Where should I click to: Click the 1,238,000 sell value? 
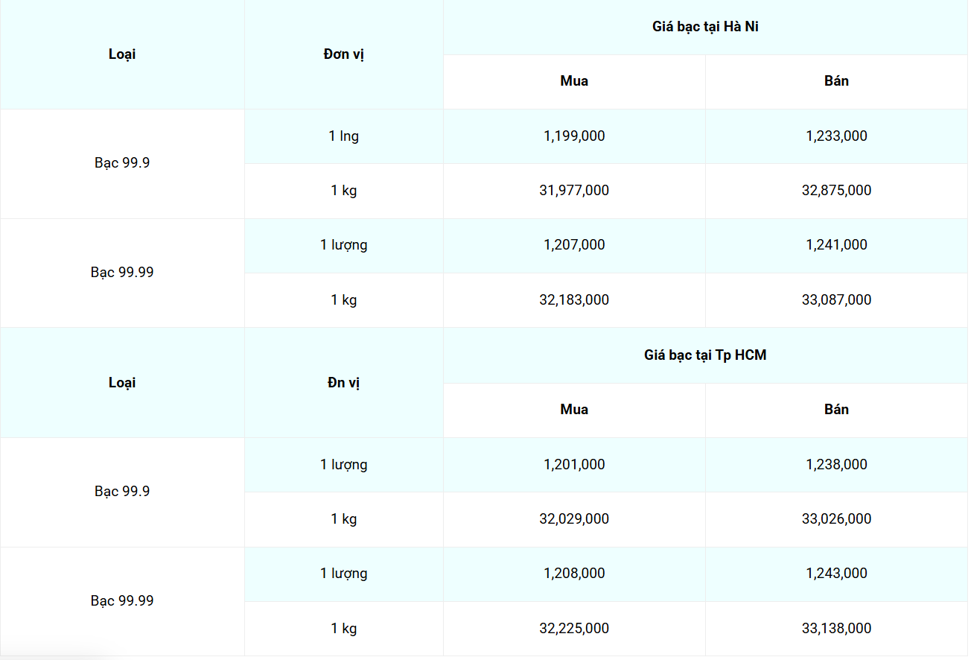point(836,465)
